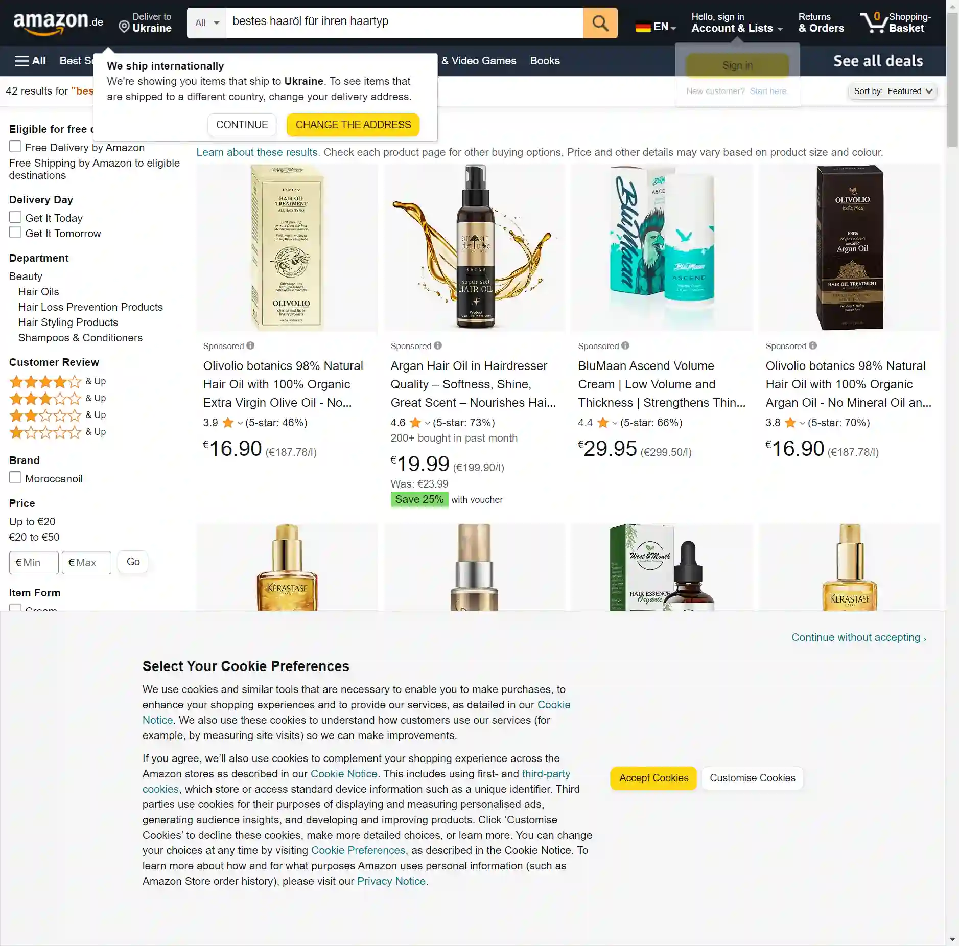The width and height of the screenshot is (959, 946).
Task: Check the Get It Today option
Action: pos(15,217)
